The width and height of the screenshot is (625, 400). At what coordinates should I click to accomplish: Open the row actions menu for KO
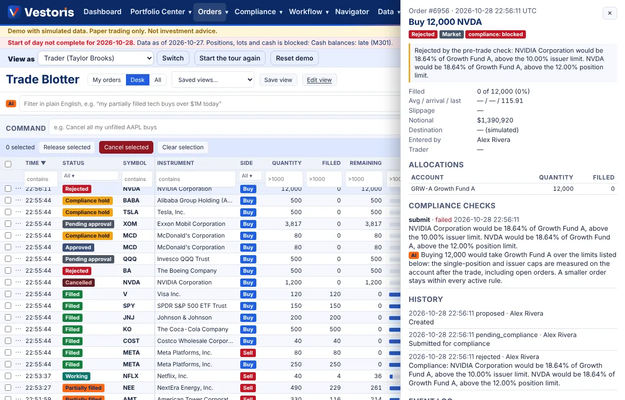click(19, 329)
